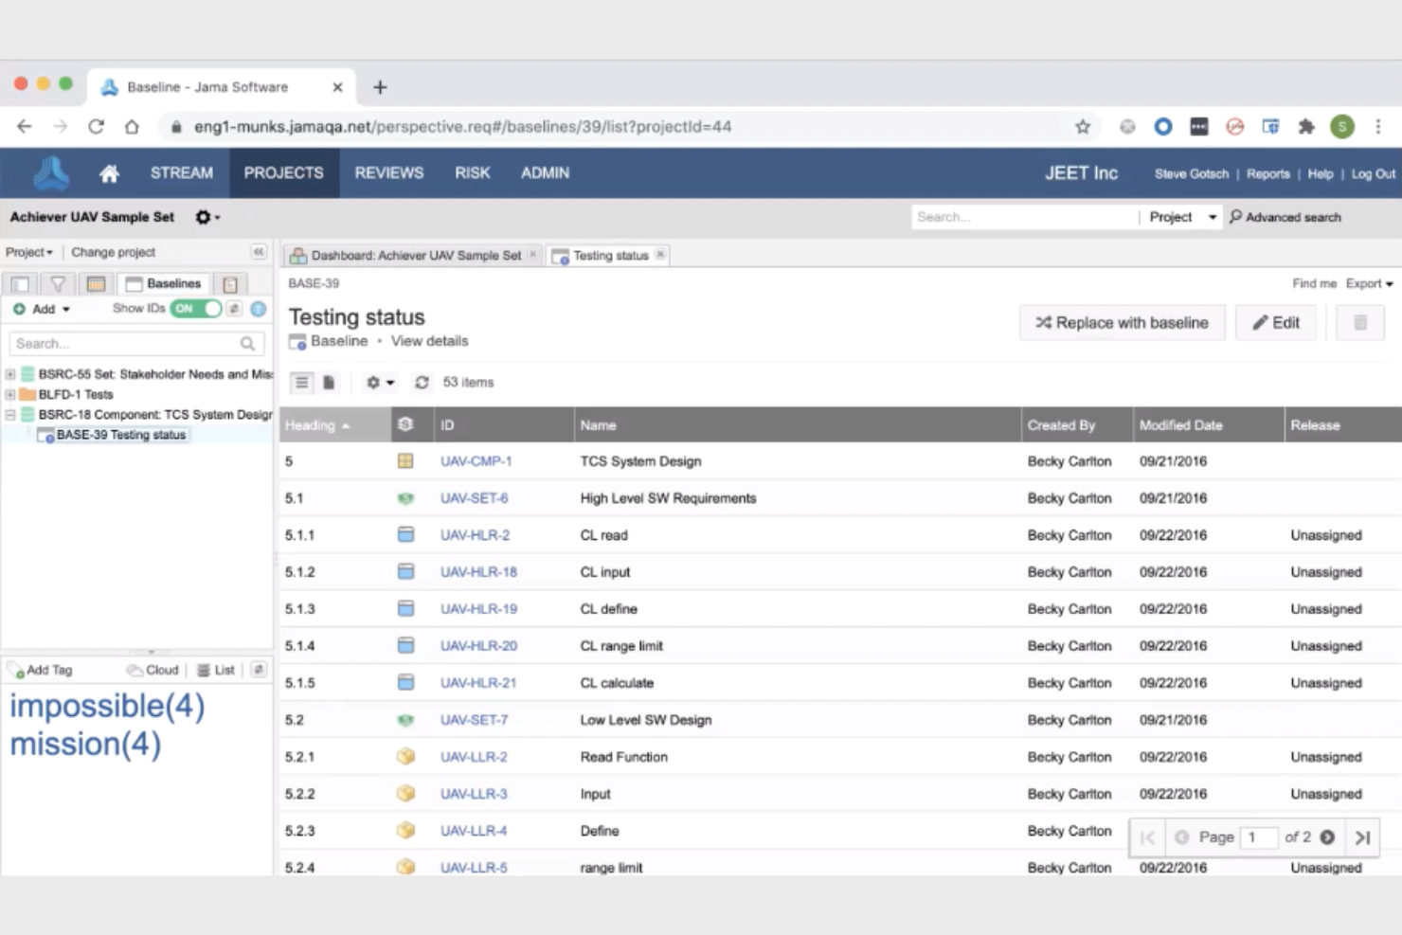Open View details for the baseline
The height and width of the screenshot is (935, 1402).
coord(429,341)
